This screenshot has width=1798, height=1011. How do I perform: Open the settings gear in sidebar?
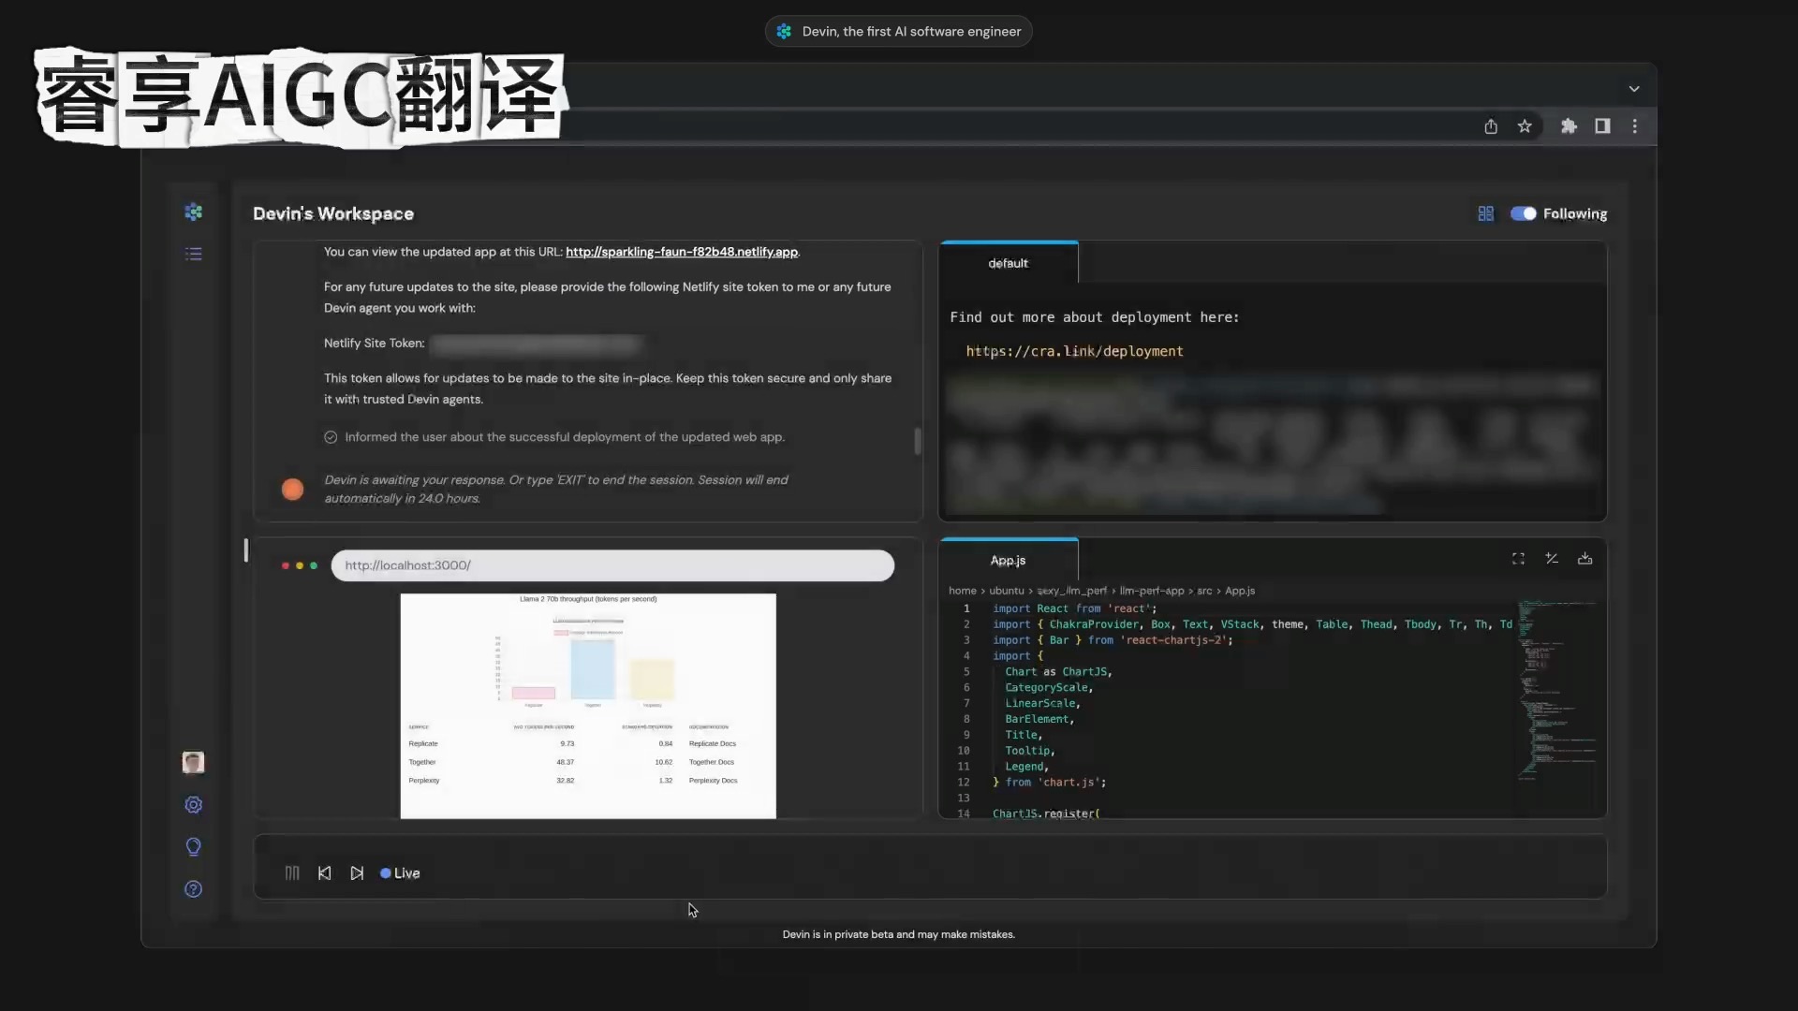[x=193, y=805]
